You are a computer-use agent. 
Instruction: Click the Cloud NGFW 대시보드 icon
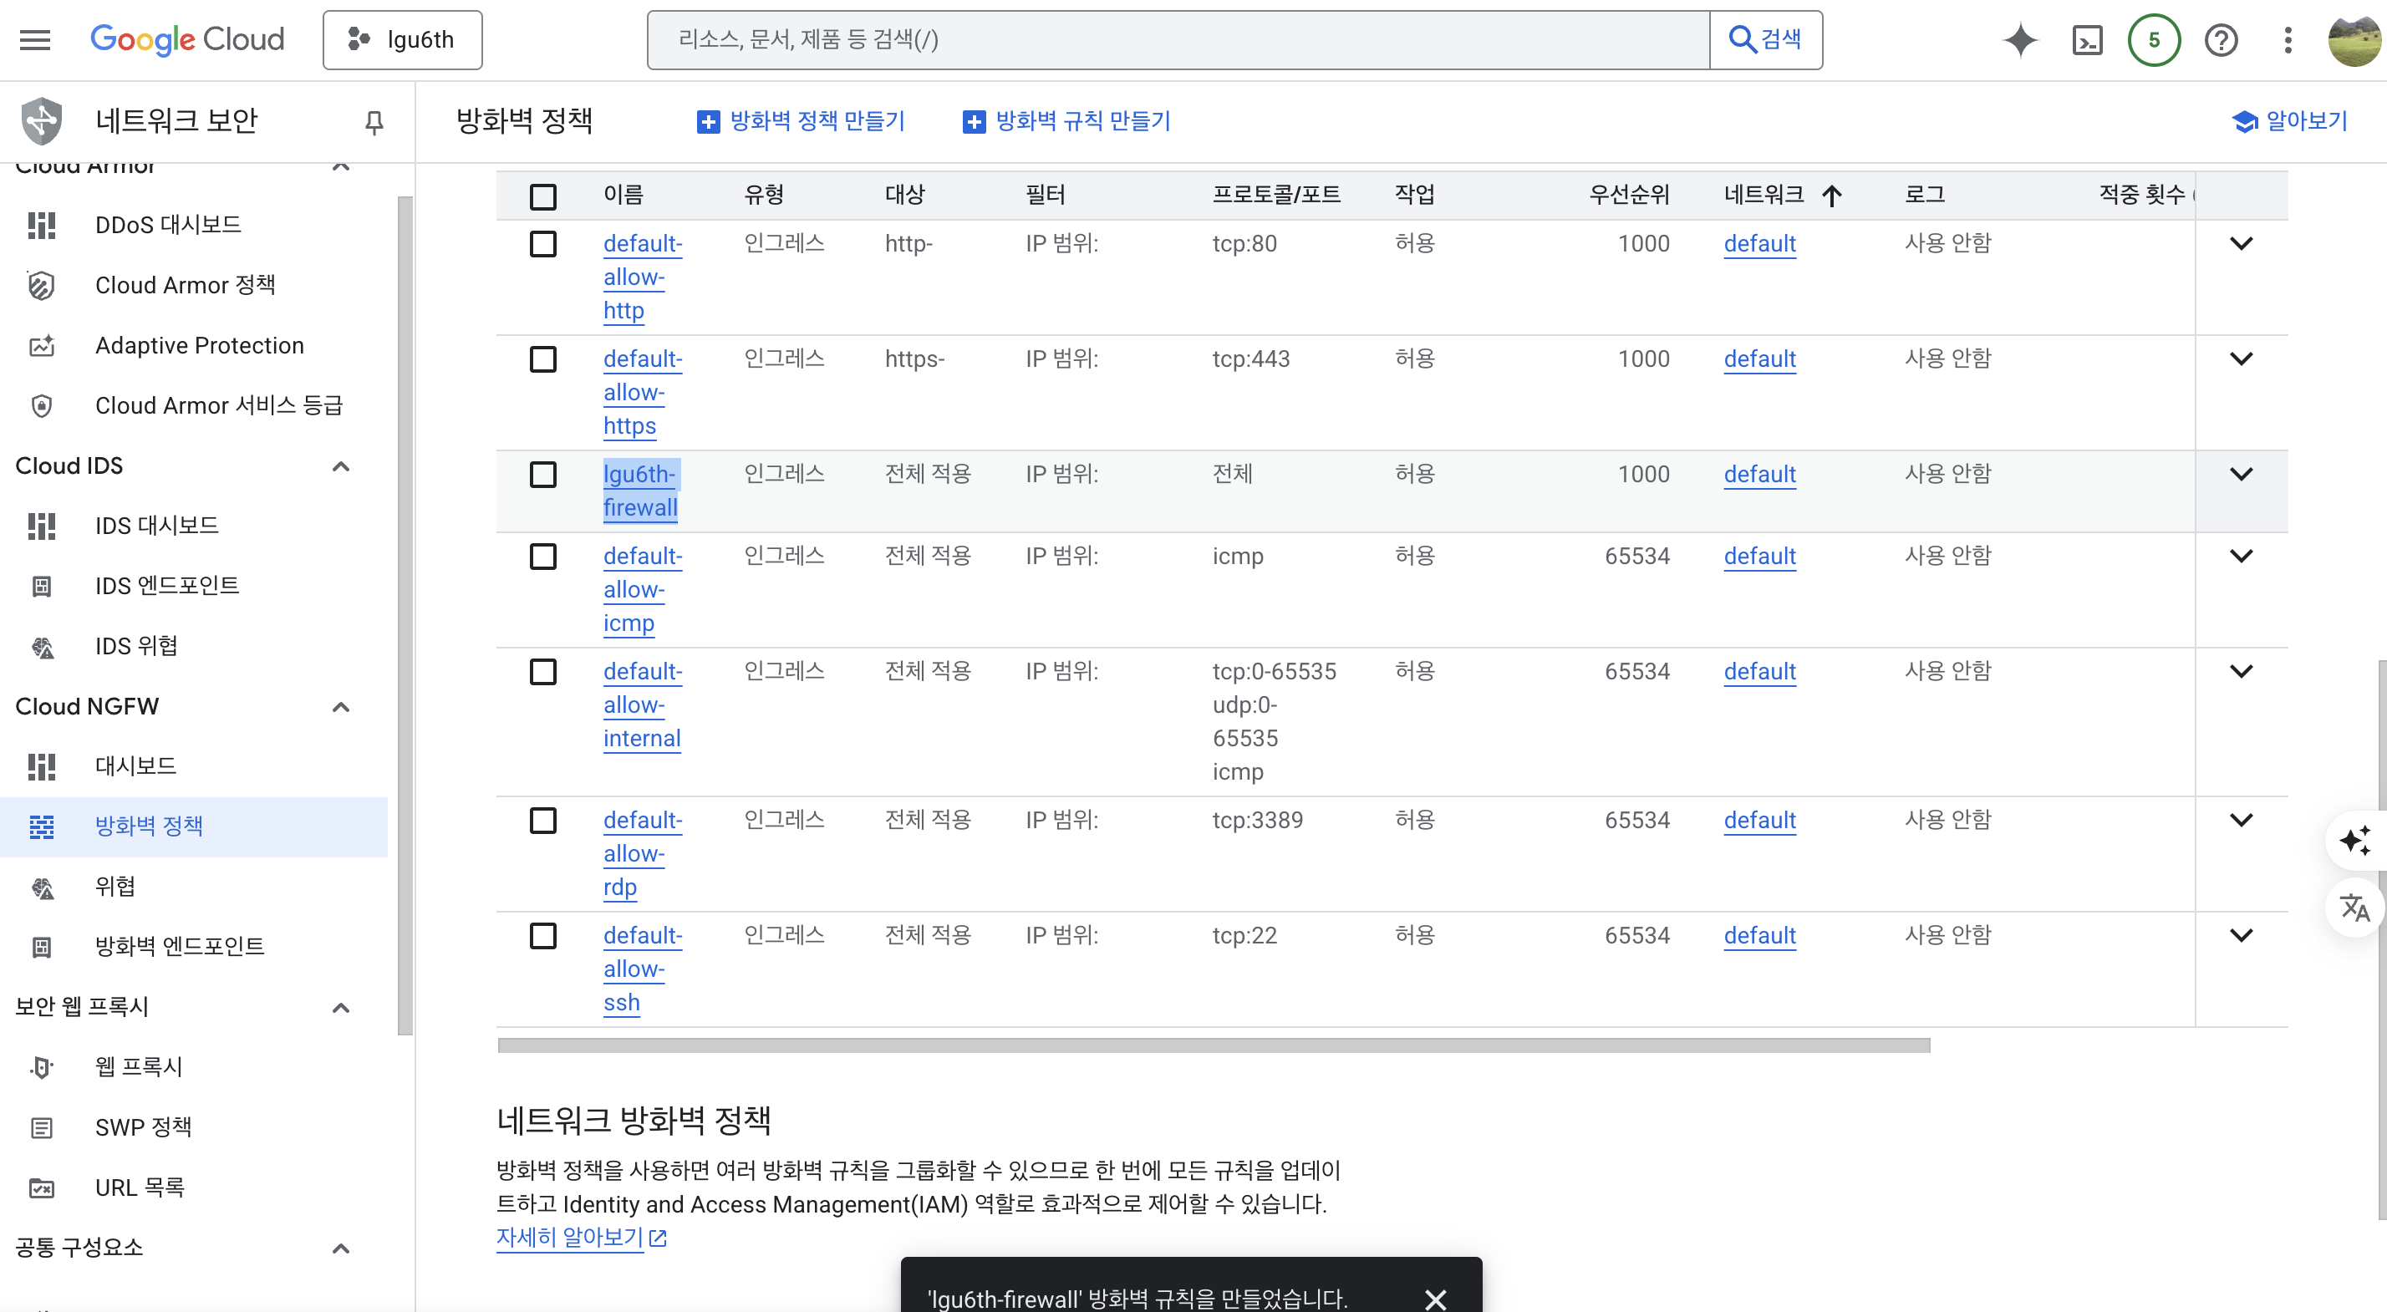[42, 765]
